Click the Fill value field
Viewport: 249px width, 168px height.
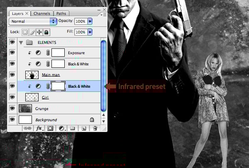coord(81,32)
